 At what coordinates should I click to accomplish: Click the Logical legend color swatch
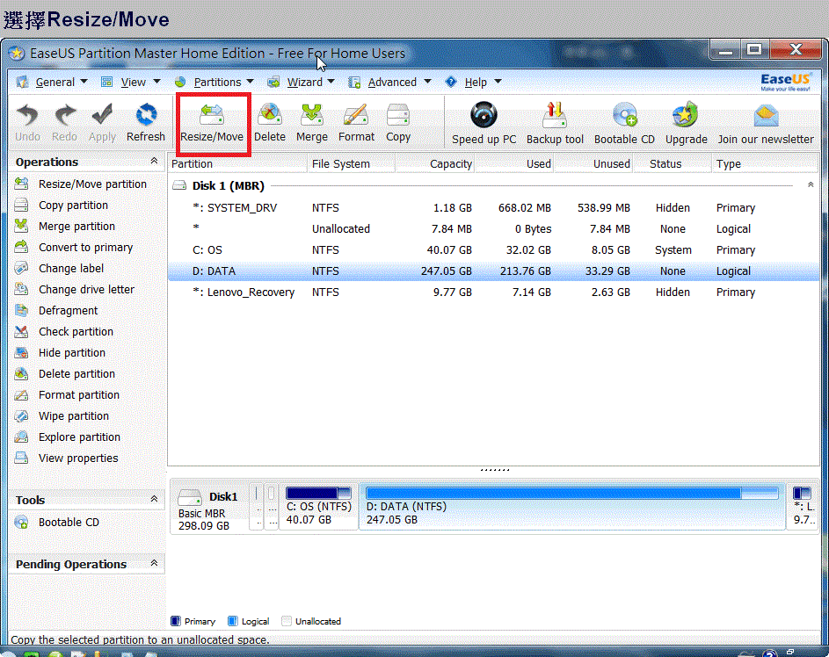click(x=232, y=621)
